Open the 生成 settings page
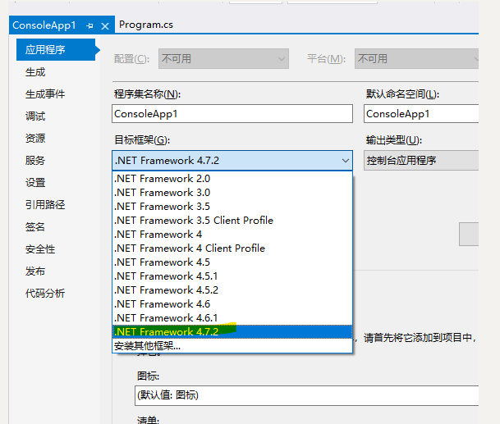This screenshot has height=424, width=500. click(35, 72)
